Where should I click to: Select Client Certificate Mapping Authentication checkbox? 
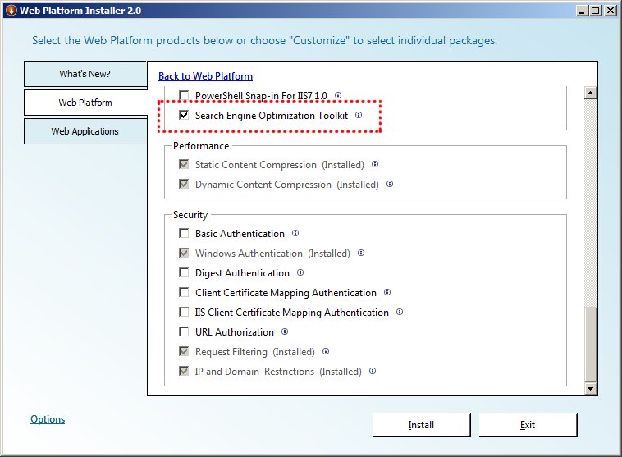point(184,292)
